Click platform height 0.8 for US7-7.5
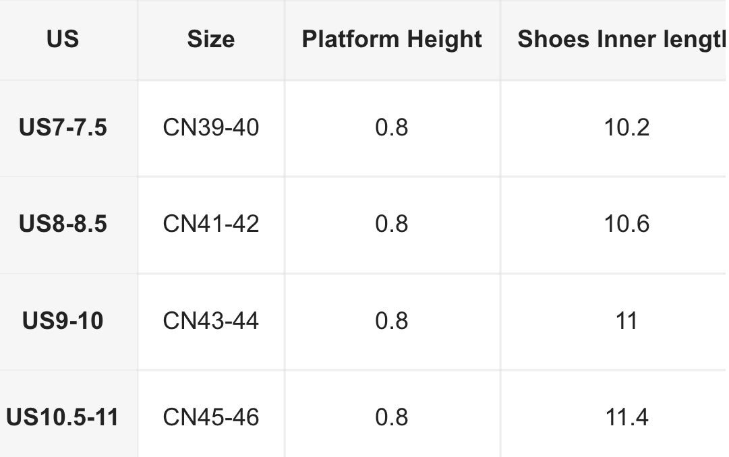Image resolution: width=729 pixels, height=457 pixels. [x=392, y=127]
